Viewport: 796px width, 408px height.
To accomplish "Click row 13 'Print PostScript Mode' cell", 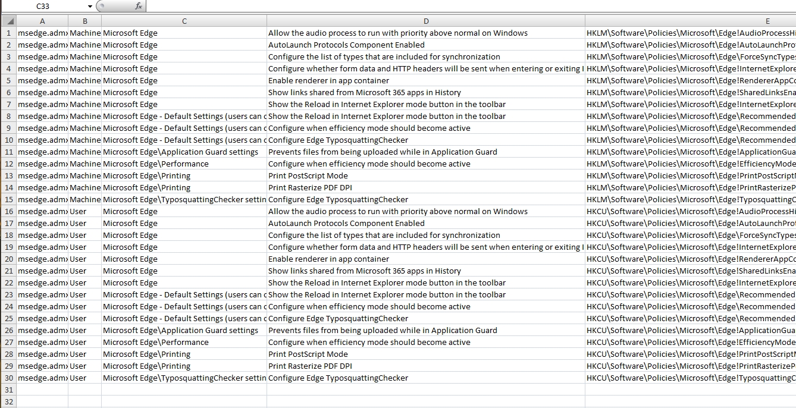I will click(426, 175).
